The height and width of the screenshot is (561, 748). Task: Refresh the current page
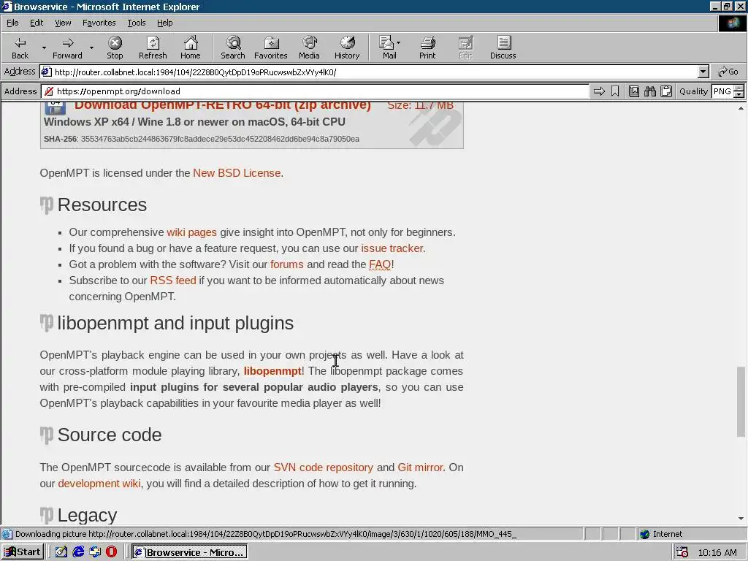pyautogui.click(x=153, y=47)
